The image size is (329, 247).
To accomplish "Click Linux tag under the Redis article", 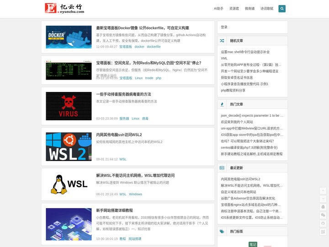I will coord(139,78).
